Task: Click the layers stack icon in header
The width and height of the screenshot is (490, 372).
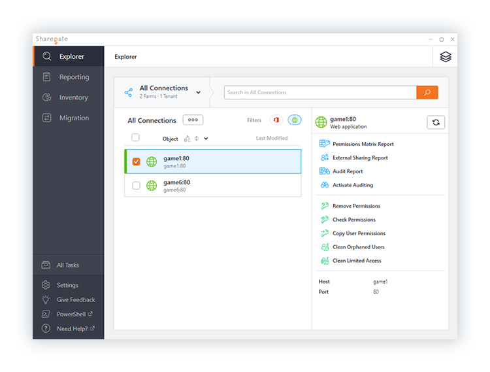Action: pyautogui.click(x=446, y=57)
